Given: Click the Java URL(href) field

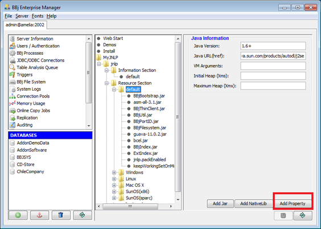Looking at the screenshot, I should [273, 56].
